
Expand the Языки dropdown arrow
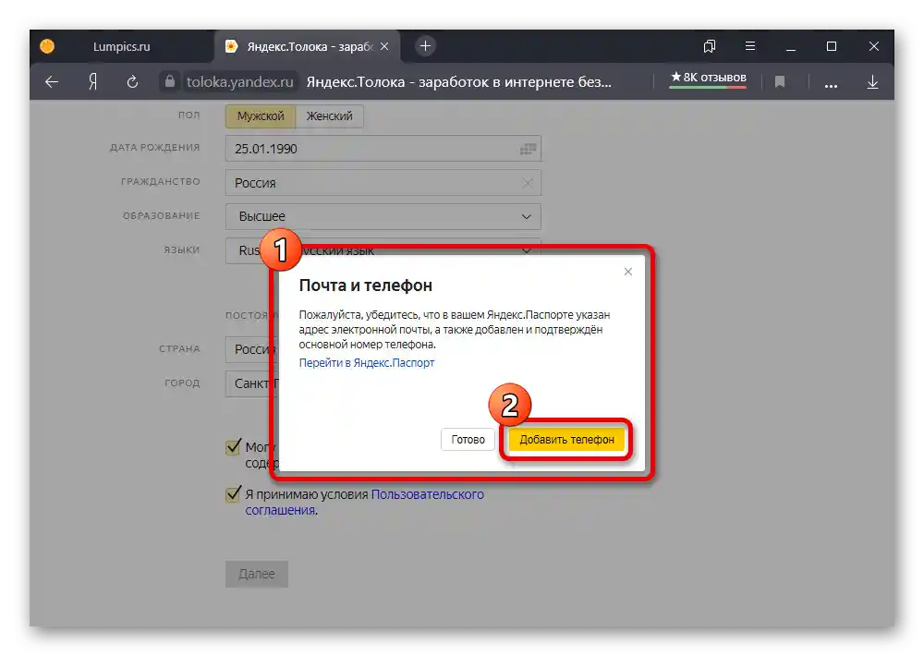pos(527,250)
